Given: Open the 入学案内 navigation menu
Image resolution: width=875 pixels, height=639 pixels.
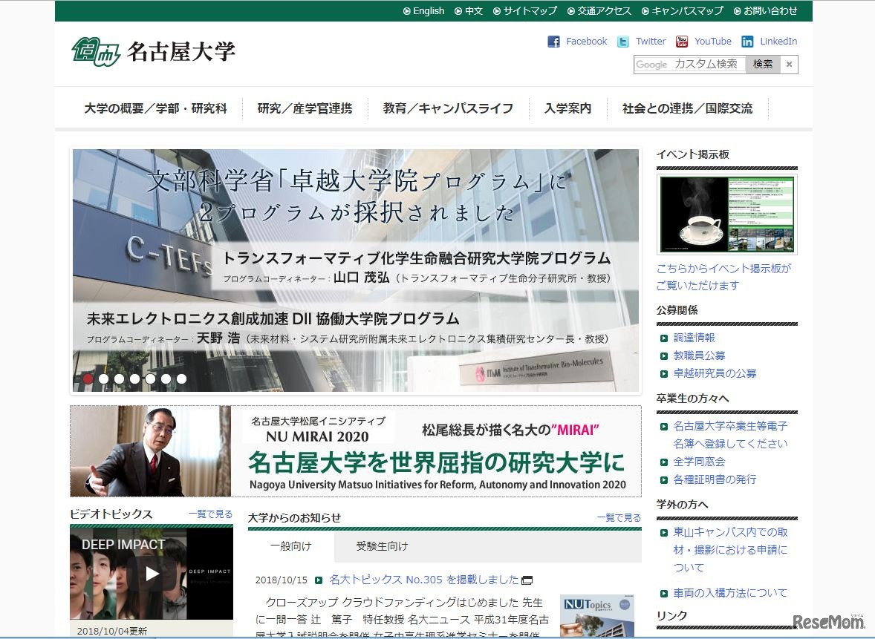Looking at the screenshot, I should [567, 108].
